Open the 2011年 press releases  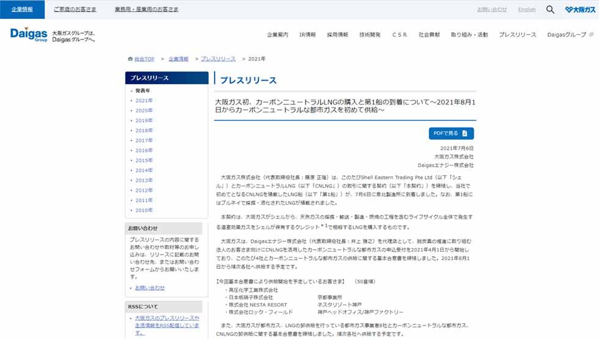[144, 200]
